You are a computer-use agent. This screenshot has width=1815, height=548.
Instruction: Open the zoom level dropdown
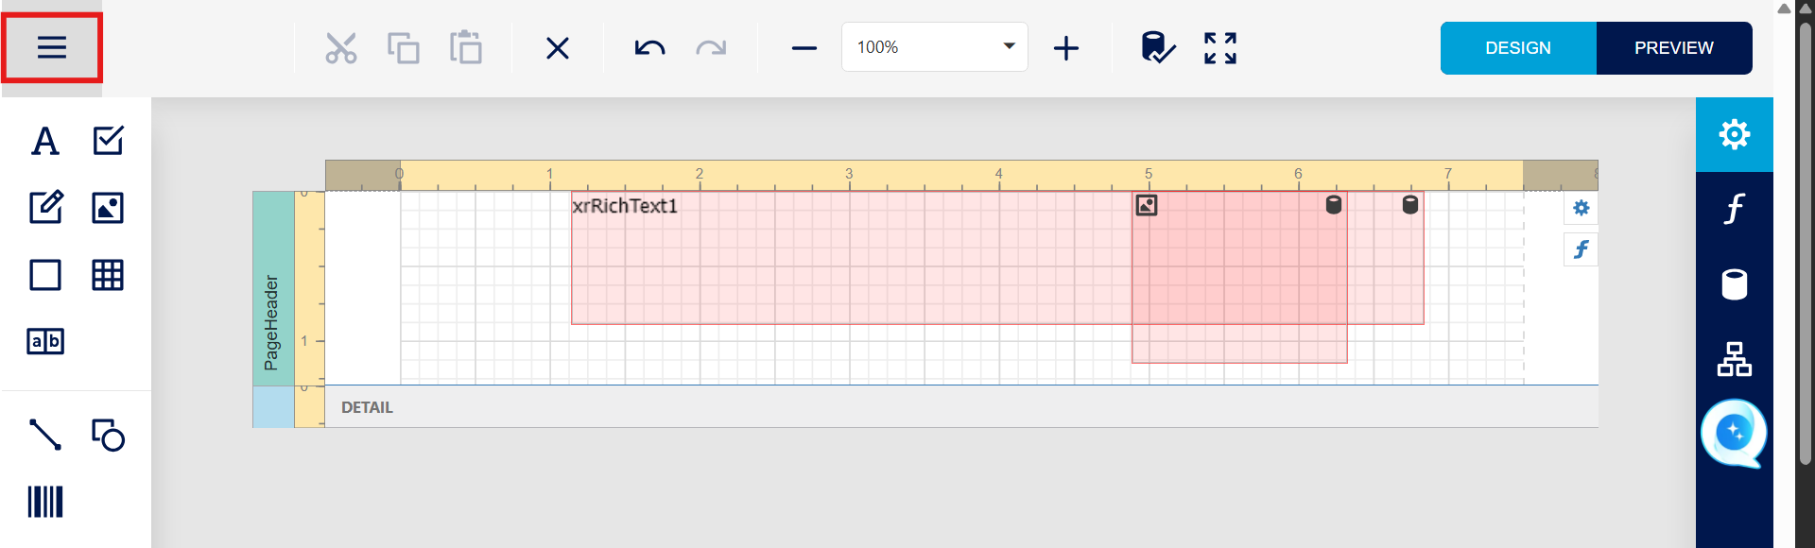tap(1009, 46)
